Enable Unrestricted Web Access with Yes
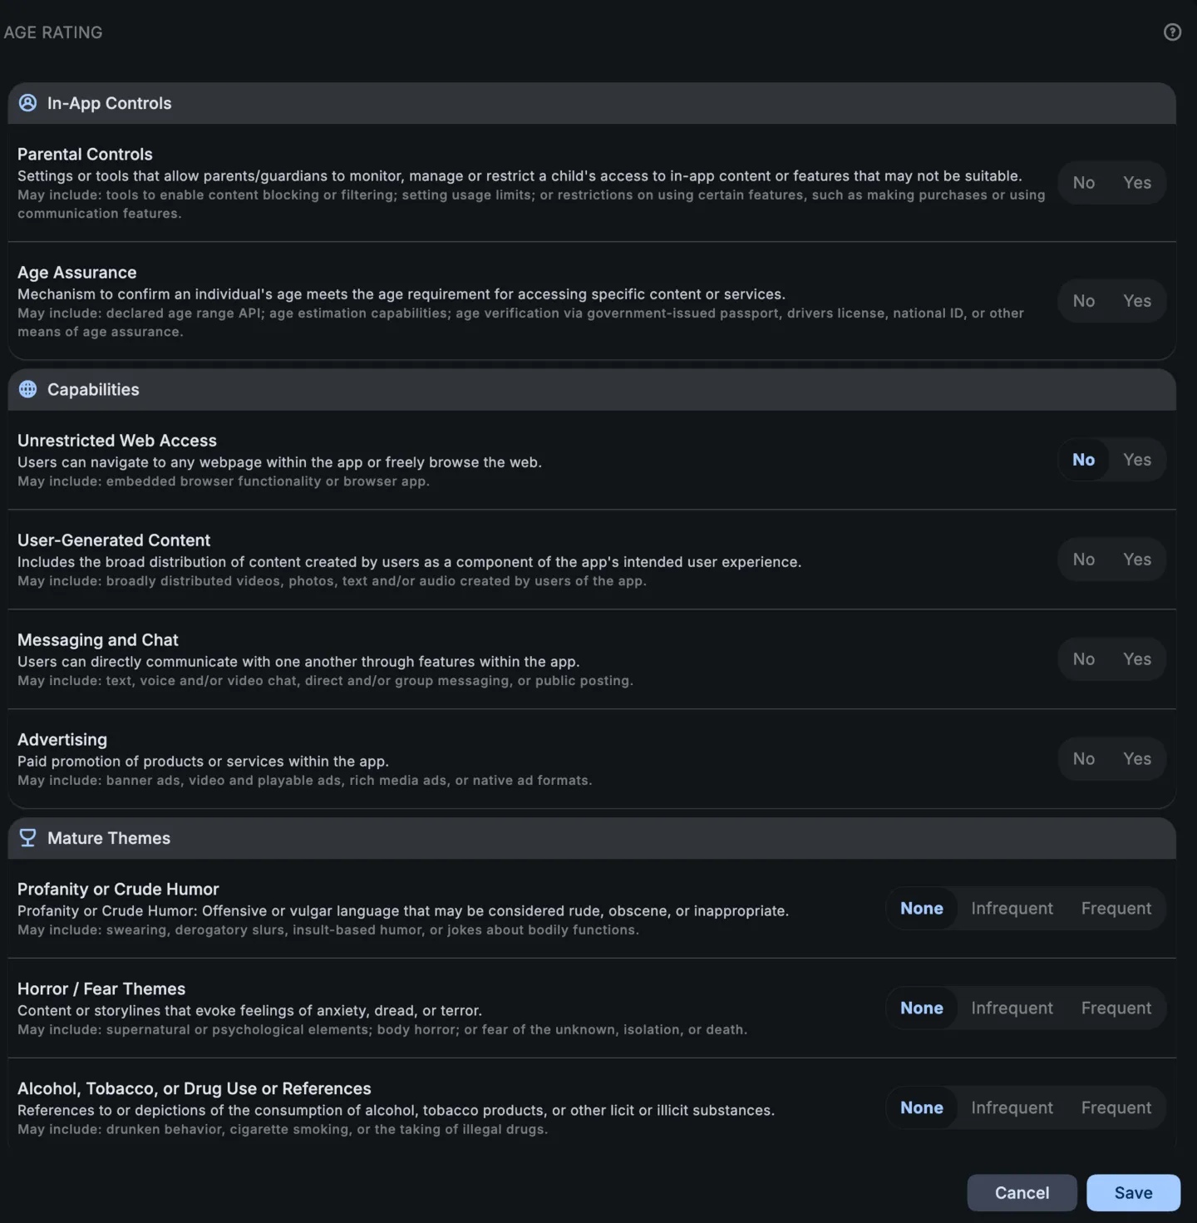The height and width of the screenshot is (1223, 1197). [x=1136, y=460]
